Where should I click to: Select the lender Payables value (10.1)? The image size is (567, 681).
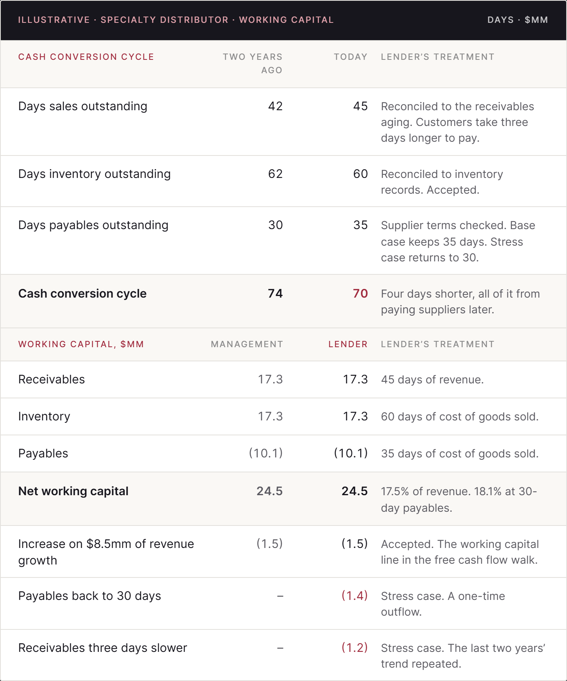point(351,453)
